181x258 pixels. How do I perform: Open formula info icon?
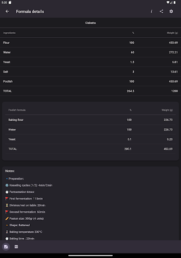(151, 12)
